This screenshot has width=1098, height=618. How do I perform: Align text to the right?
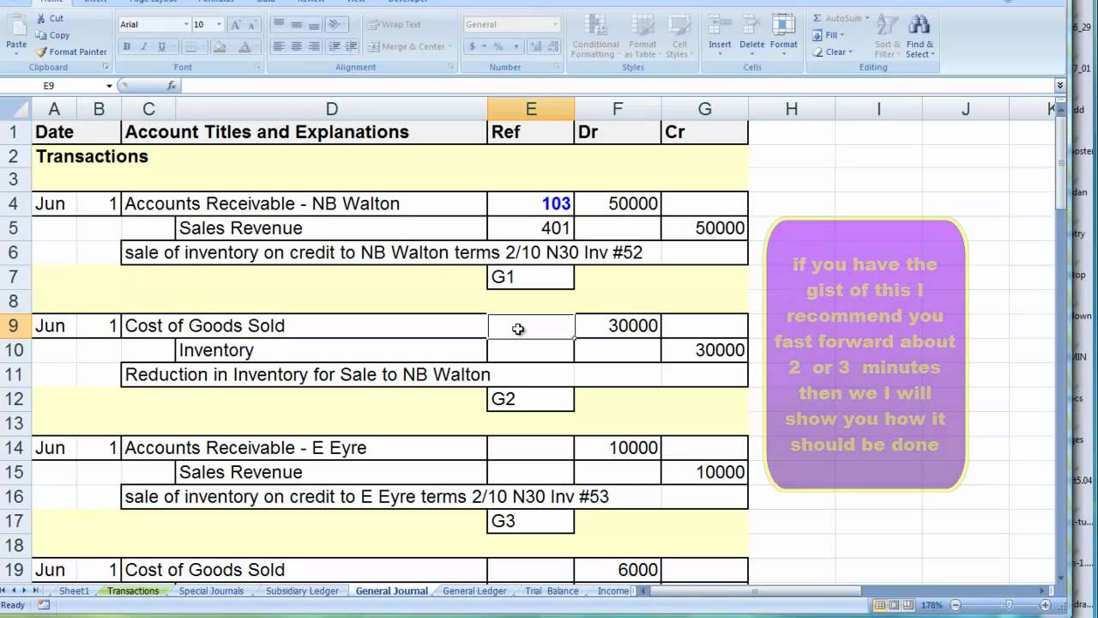(x=313, y=47)
